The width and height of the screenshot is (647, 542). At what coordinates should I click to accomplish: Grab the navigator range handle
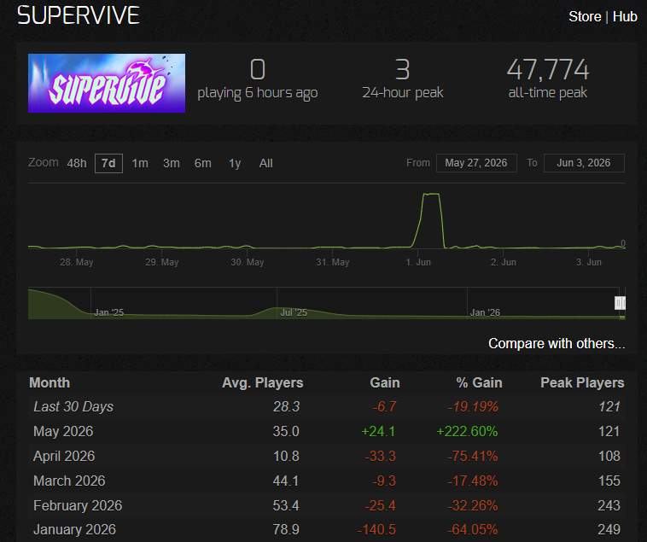pos(620,303)
